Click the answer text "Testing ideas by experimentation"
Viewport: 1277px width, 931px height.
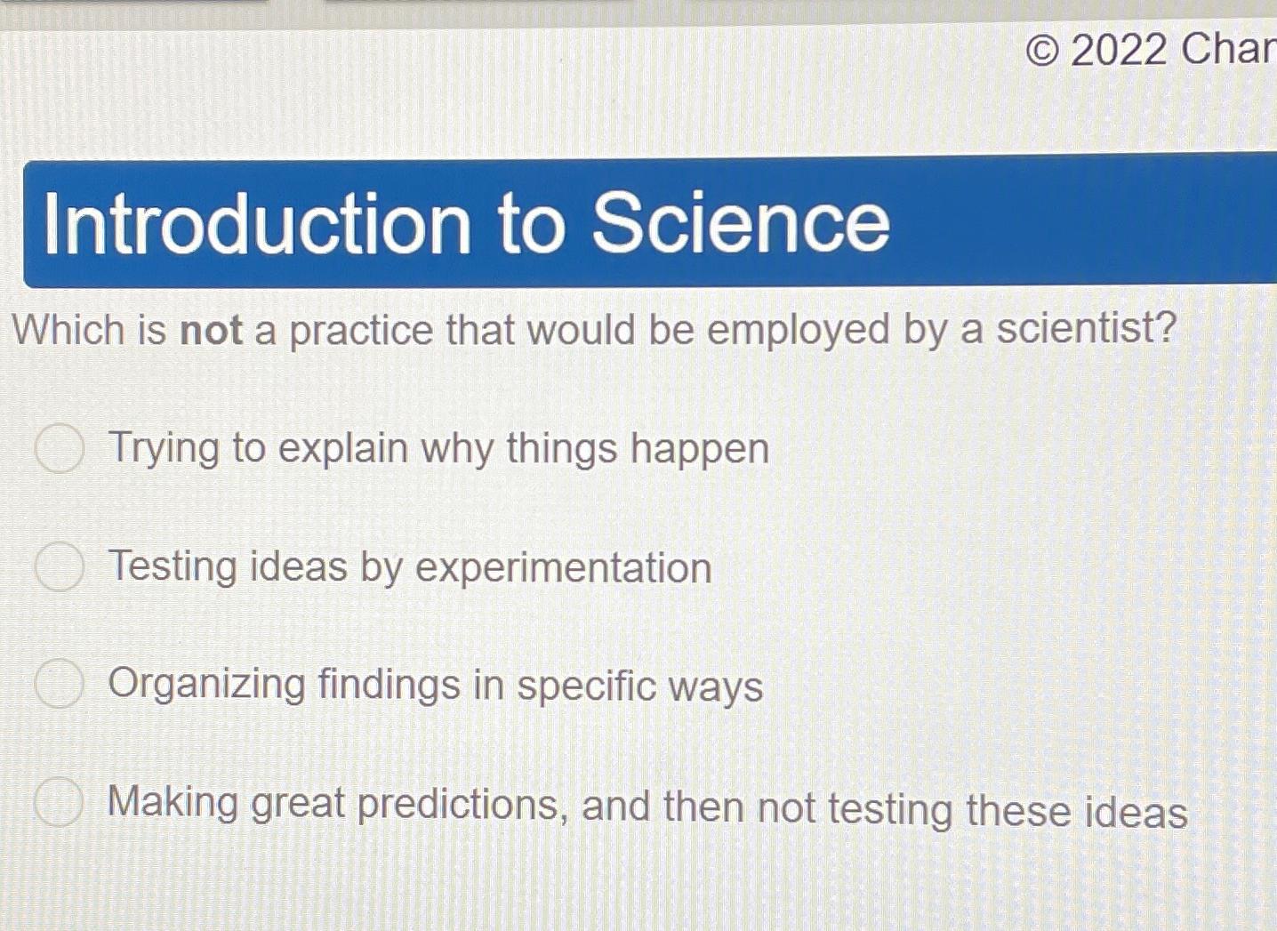(409, 567)
